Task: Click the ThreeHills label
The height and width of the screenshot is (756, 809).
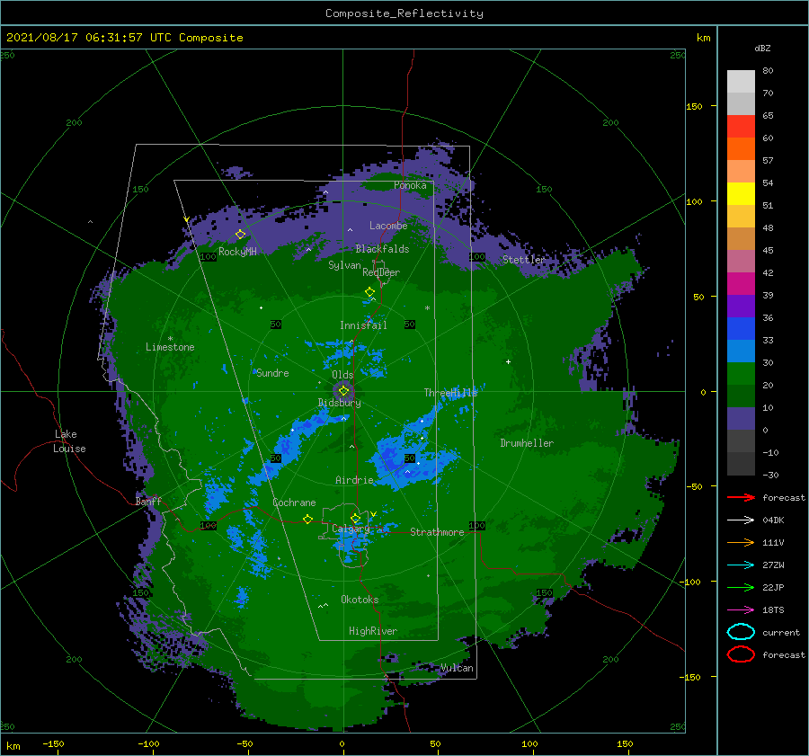Action: point(450,393)
